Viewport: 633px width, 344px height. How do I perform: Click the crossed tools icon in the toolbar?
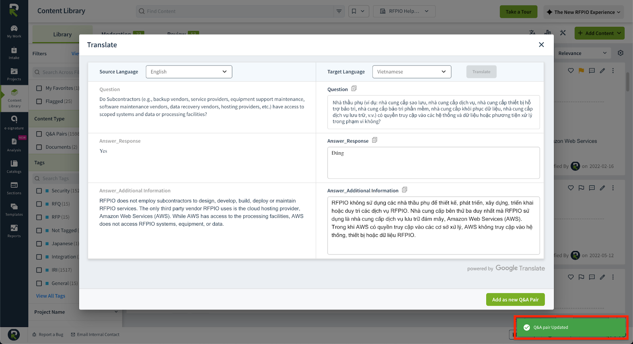pos(563,32)
